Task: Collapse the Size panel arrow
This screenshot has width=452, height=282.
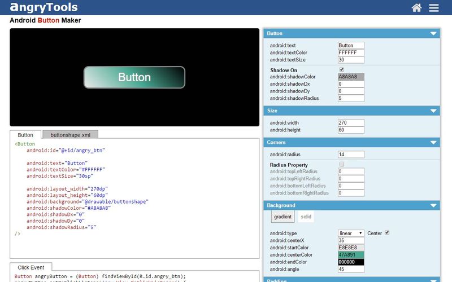Action: [433, 111]
